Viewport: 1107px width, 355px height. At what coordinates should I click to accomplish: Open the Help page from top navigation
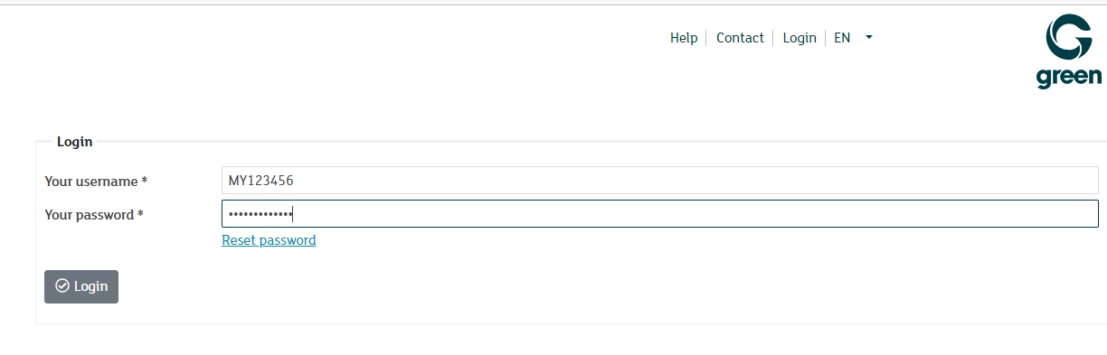tap(684, 38)
